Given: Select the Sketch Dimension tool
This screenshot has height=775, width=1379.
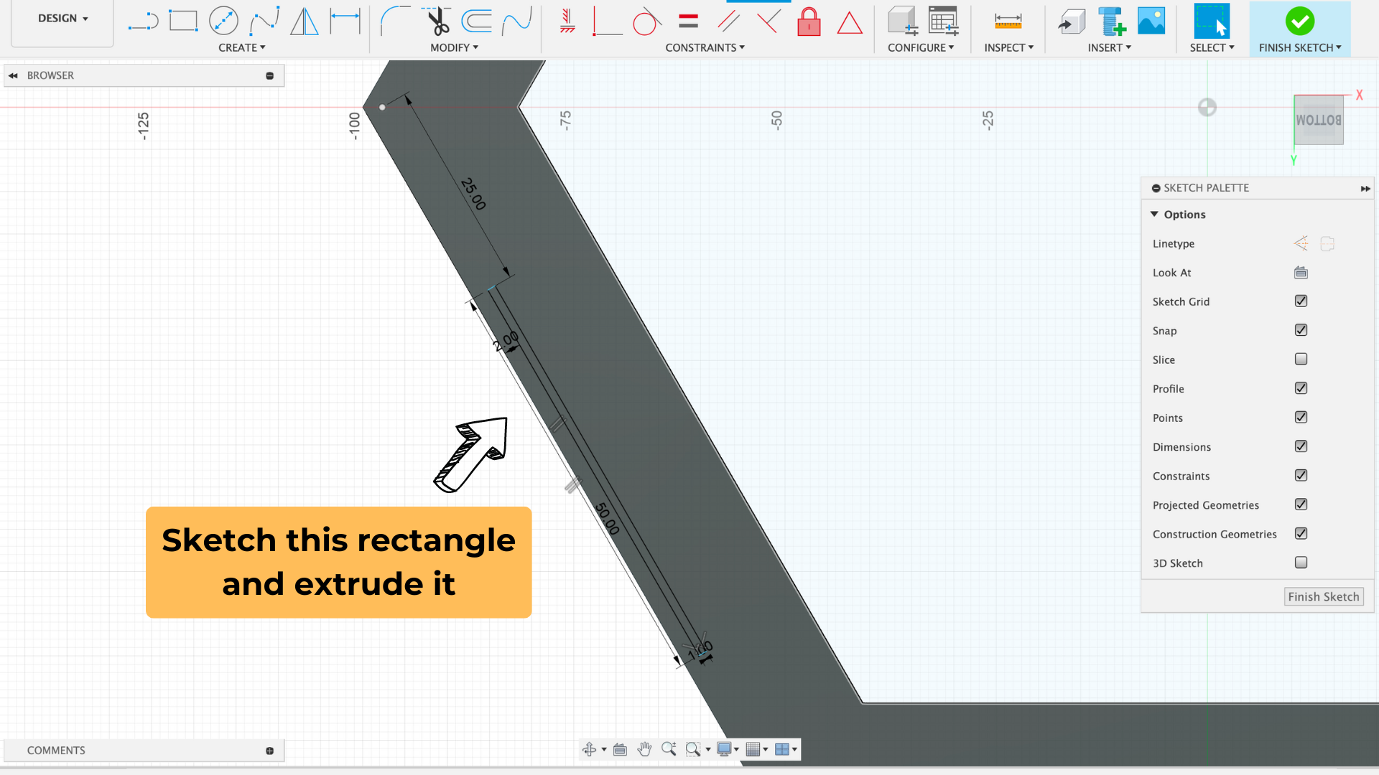Looking at the screenshot, I should 345,22.
